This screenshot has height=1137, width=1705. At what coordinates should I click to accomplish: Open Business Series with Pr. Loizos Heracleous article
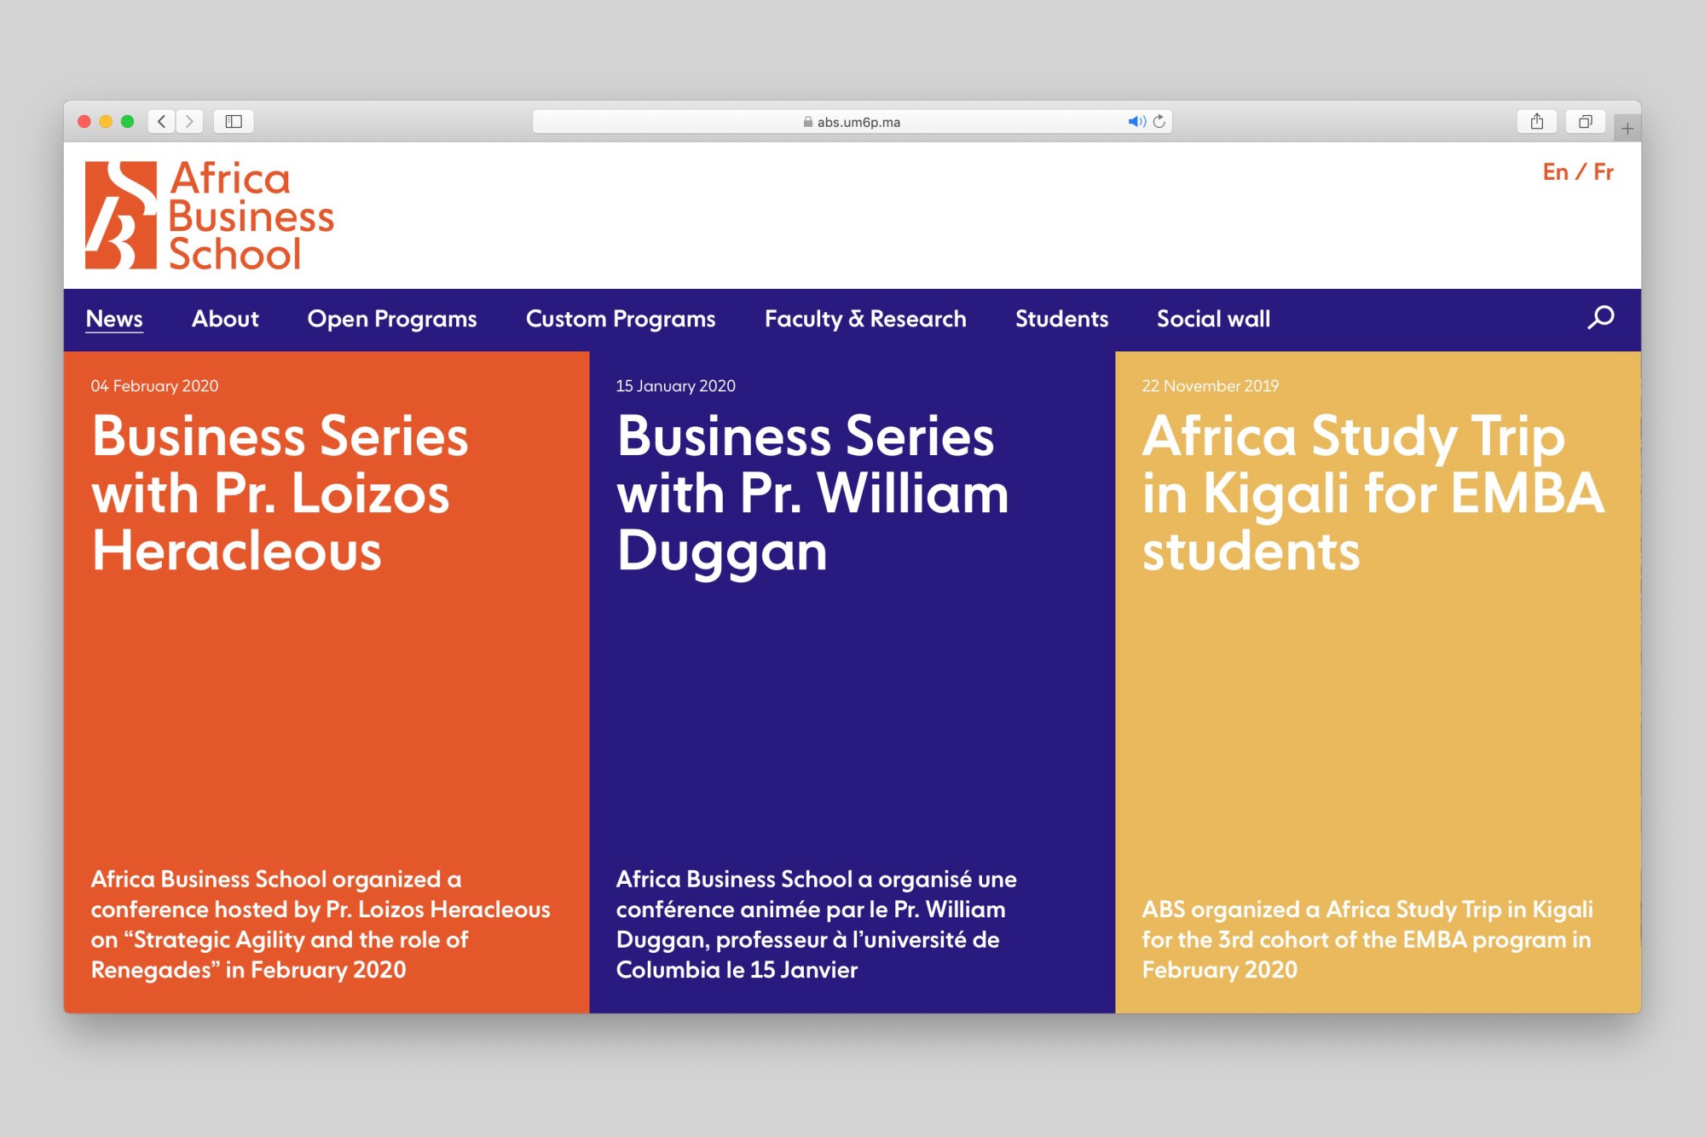(x=280, y=493)
